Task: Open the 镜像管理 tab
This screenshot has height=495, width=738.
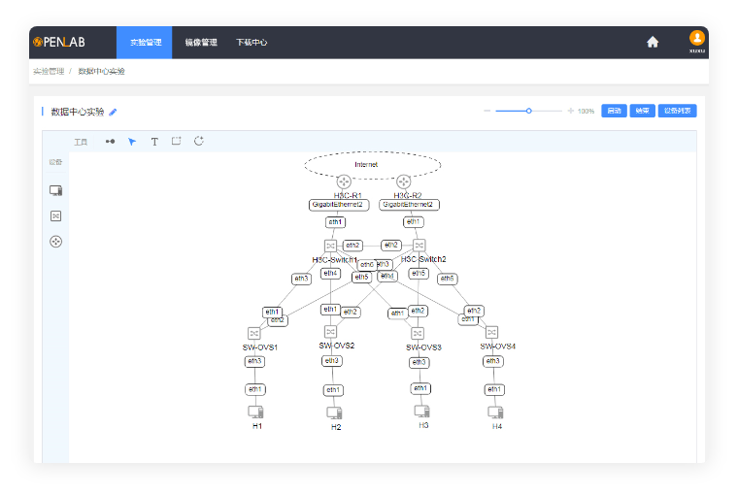Action: (201, 43)
